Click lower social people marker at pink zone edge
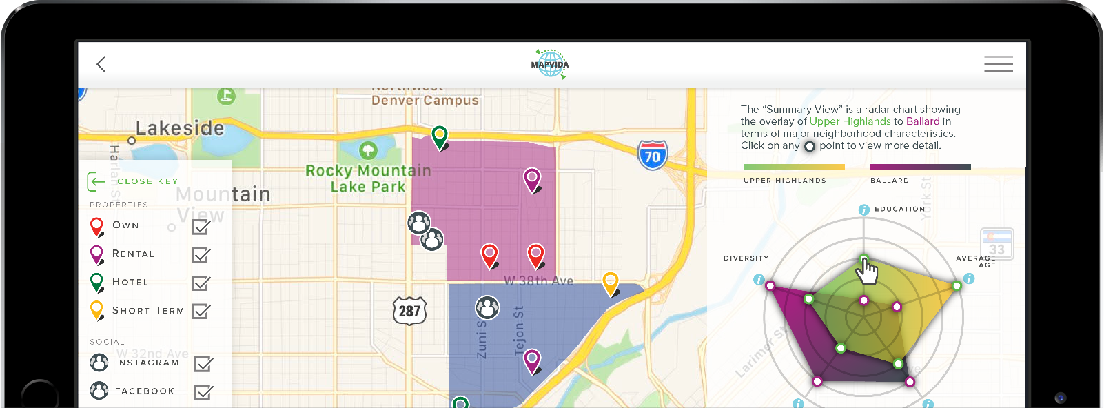1104x408 pixels. point(432,239)
